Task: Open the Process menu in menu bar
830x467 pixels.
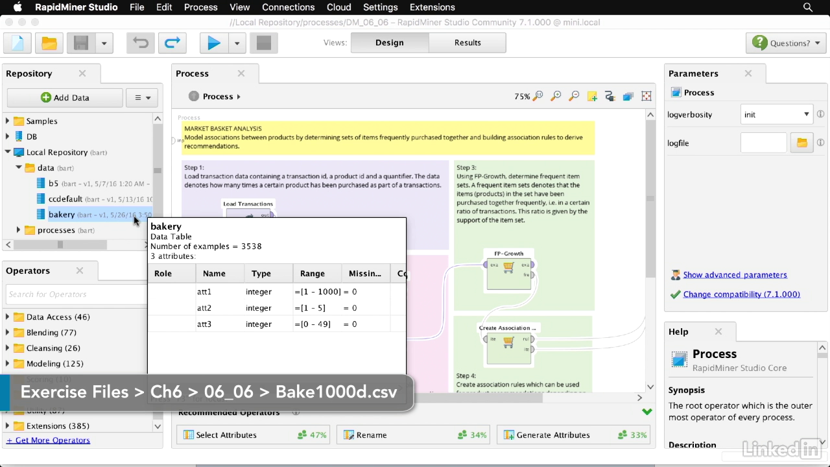Action: coord(200,7)
